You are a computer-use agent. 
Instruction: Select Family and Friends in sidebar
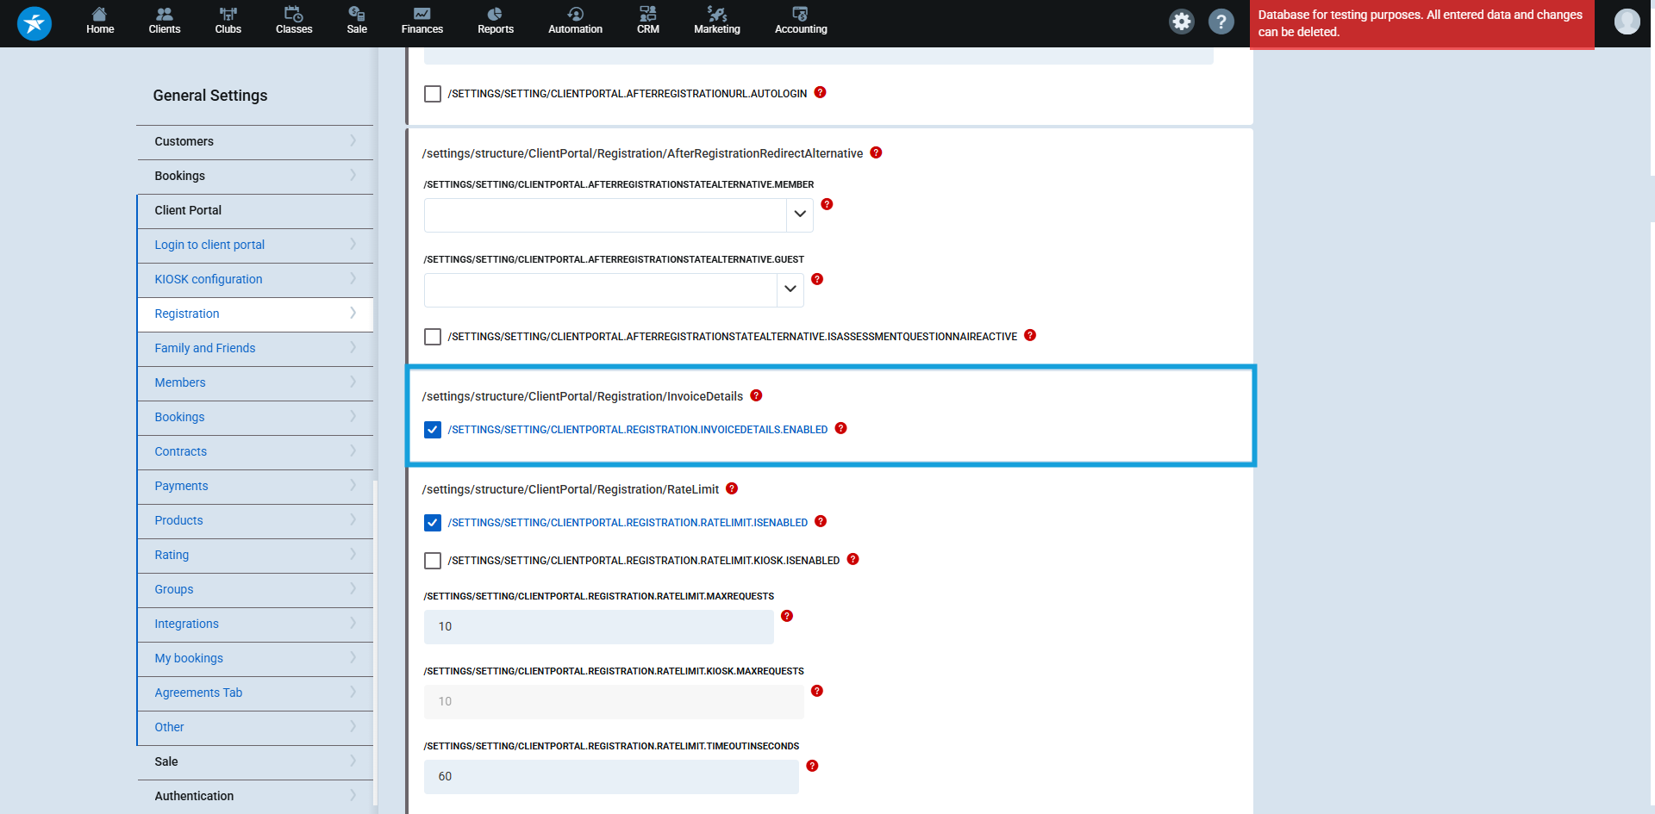coord(205,348)
